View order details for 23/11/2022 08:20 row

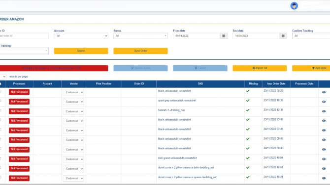pyautogui.click(x=324, y=92)
